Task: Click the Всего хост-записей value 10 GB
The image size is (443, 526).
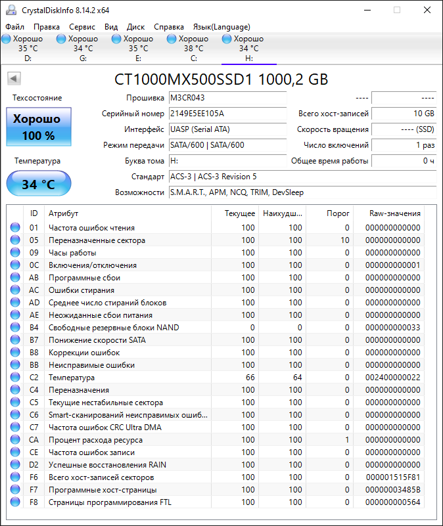Action: 404,114
